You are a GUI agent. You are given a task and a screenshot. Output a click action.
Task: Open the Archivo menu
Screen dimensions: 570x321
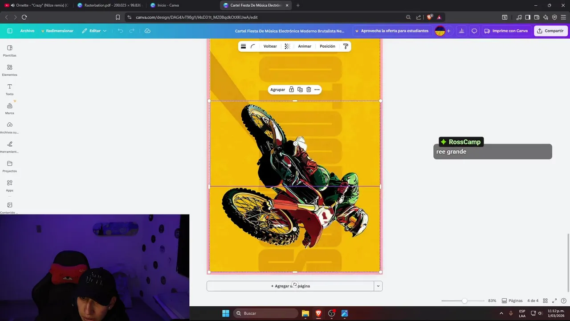27,31
